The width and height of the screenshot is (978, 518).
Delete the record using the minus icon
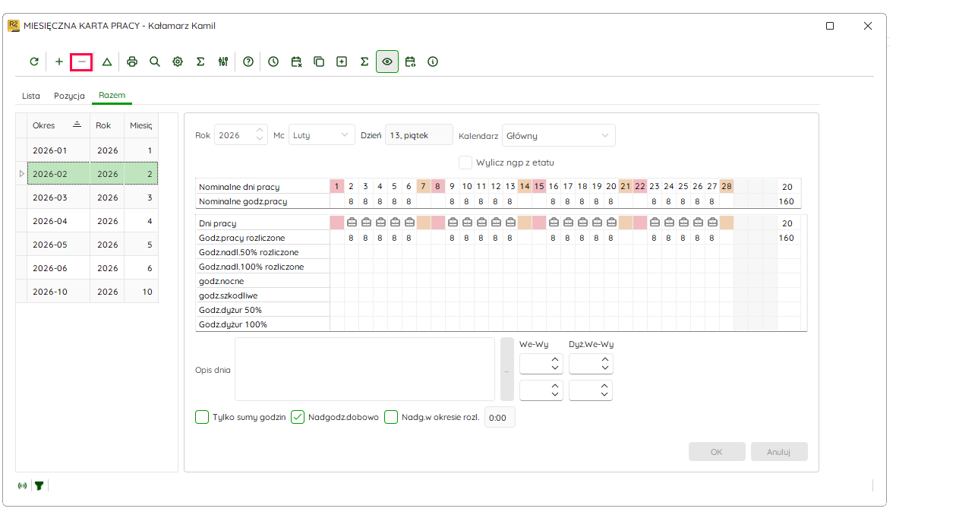(82, 62)
